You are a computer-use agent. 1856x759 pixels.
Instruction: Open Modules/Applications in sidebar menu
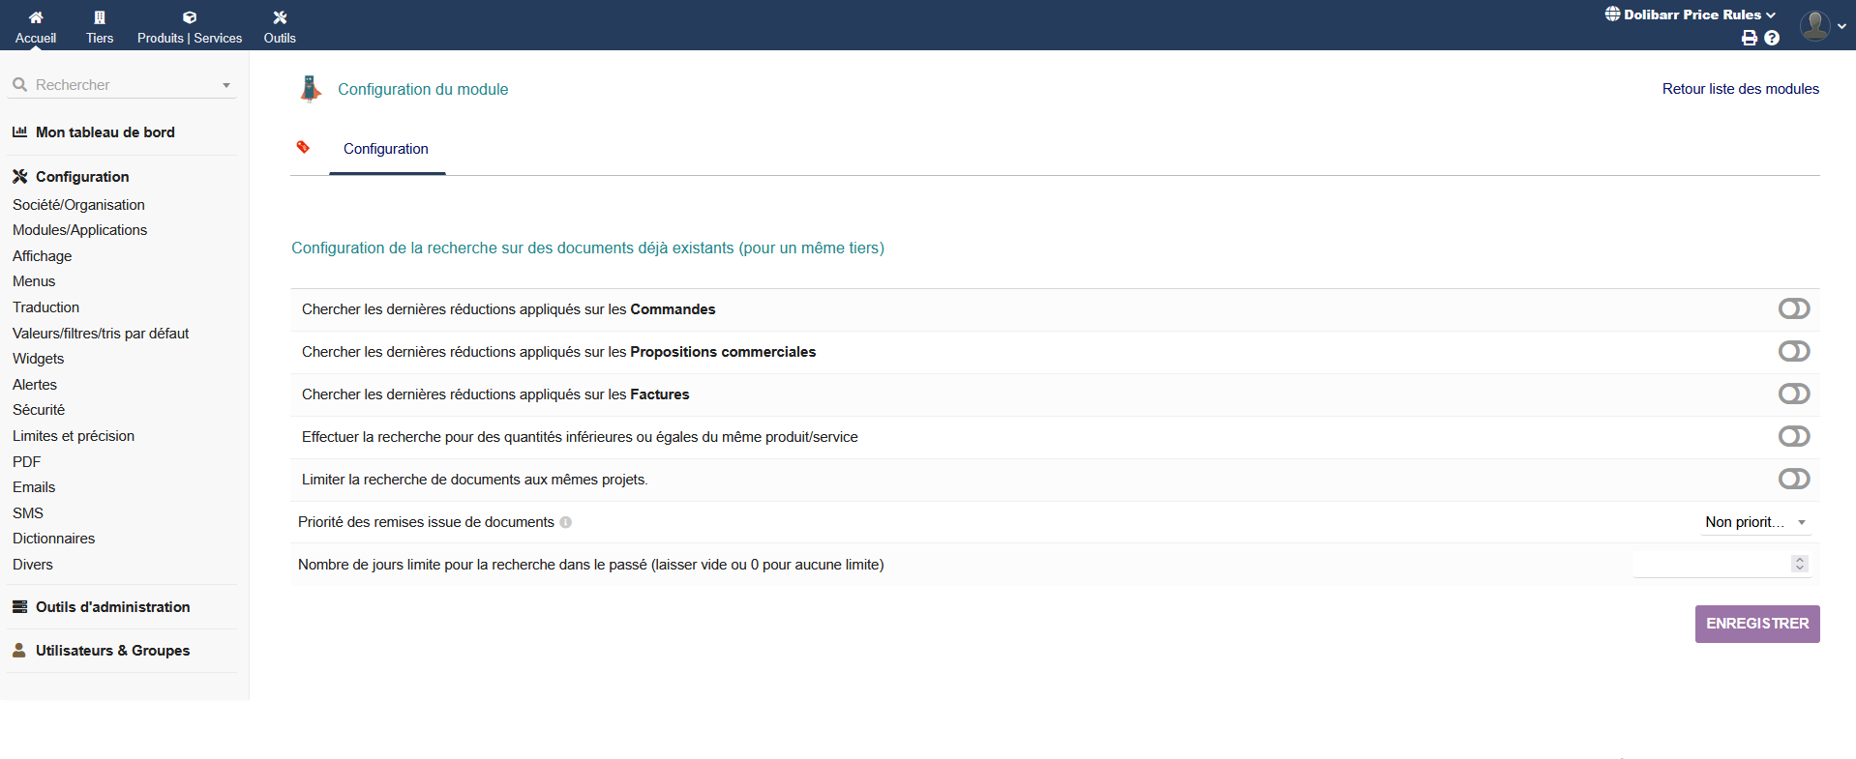point(79,230)
